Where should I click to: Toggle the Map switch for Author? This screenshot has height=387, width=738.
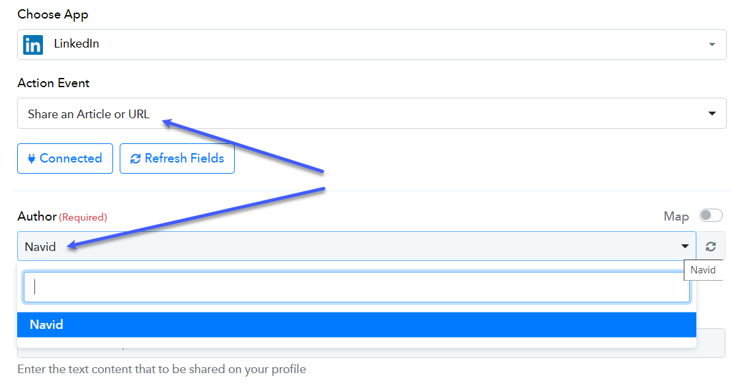pos(711,215)
